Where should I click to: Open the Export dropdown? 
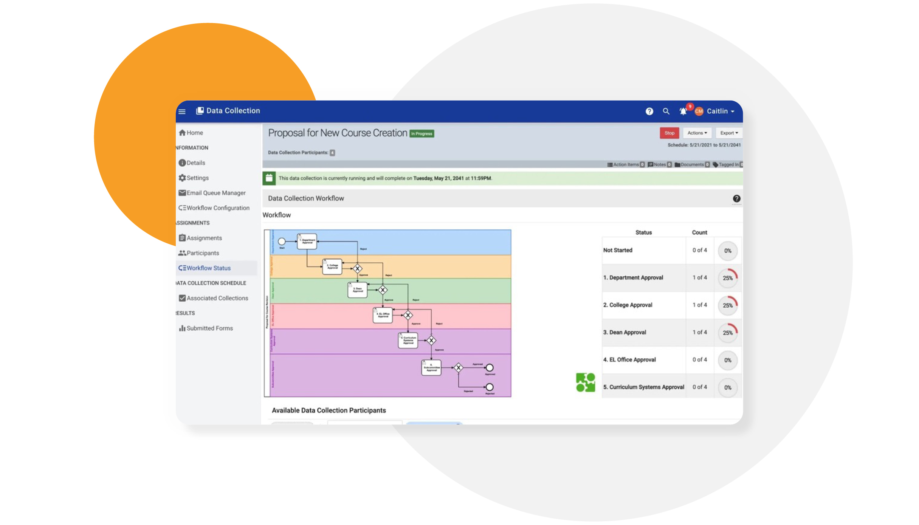729,133
